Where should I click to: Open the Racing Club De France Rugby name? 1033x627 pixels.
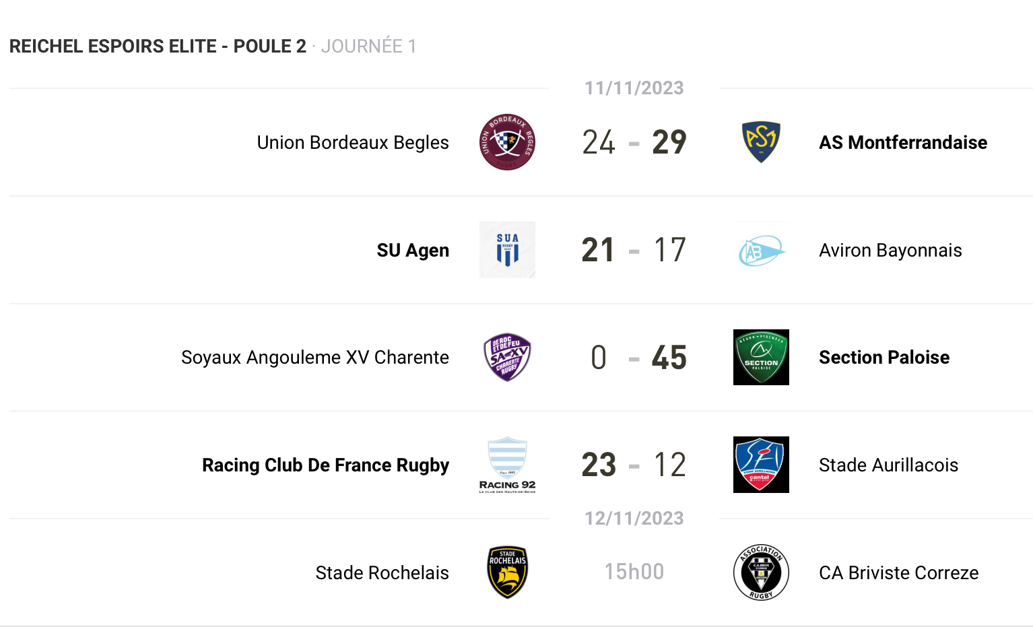click(x=325, y=465)
